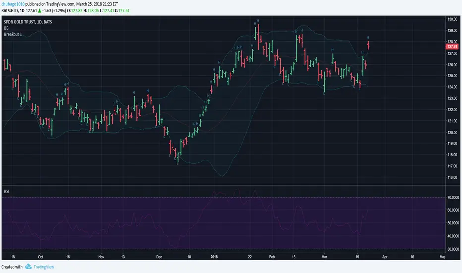
Task: Click the 50.0000 RSI axis label
Action: (x=453, y=223)
